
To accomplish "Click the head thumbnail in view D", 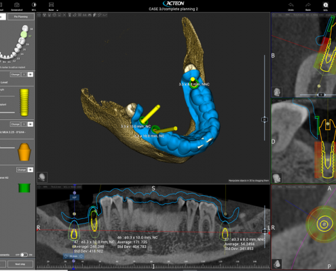I will pyautogui.click(x=277, y=178).
